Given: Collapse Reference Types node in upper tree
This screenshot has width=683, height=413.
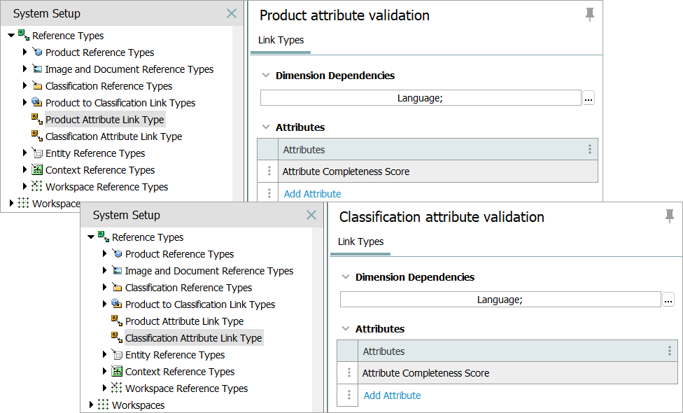Looking at the screenshot, I should pyautogui.click(x=11, y=36).
